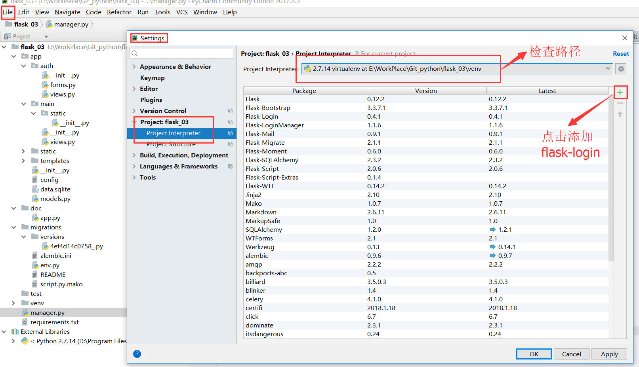
Task: Click the upgrade package arrow icon
Action: click(x=620, y=114)
